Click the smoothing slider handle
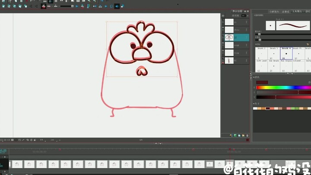 pyautogui.click(x=260, y=40)
